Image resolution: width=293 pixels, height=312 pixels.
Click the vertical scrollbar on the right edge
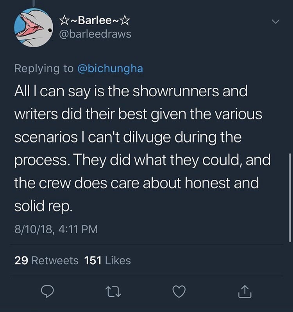click(x=290, y=196)
